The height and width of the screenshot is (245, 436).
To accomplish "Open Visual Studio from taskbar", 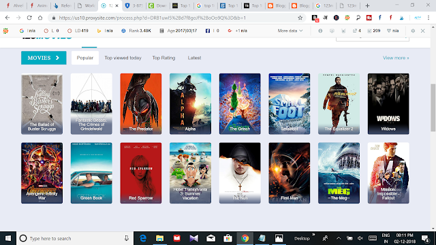I will (x=193, y=238).
